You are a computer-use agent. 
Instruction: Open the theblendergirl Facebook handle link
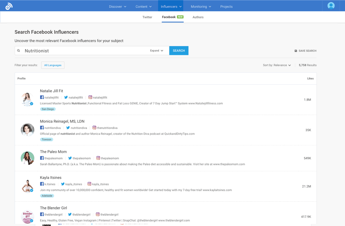(x=54, y=215)
